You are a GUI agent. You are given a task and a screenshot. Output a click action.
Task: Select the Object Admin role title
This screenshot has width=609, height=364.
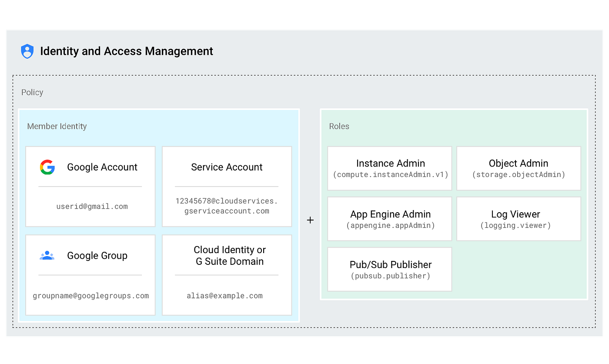coord(519,163)
